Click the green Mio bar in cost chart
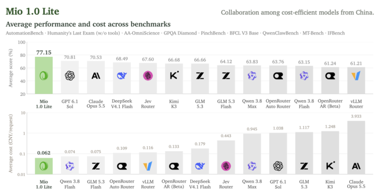Viewport: 378px width, 195px height. click(x=44, y=166)
